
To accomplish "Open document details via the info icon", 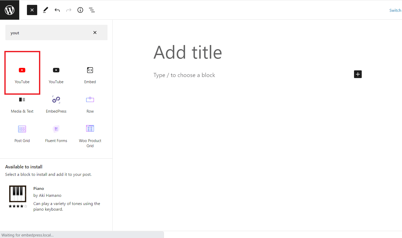I will click(80, 10).
